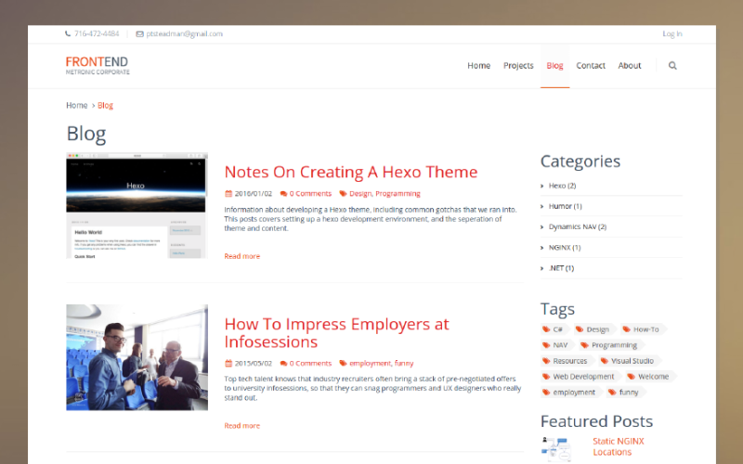Click the FRONTEND Metronic Corporate logo
The width and height of the screenshot is (743, 464).
[x=97, y=65]
